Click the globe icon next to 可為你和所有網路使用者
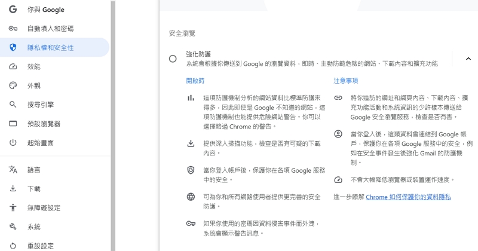 coord(191,197)
